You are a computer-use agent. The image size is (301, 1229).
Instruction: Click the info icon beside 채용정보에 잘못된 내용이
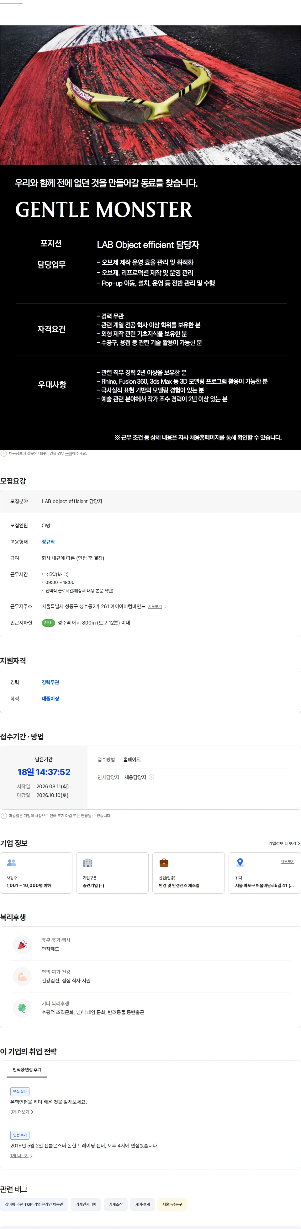(4, 453)
